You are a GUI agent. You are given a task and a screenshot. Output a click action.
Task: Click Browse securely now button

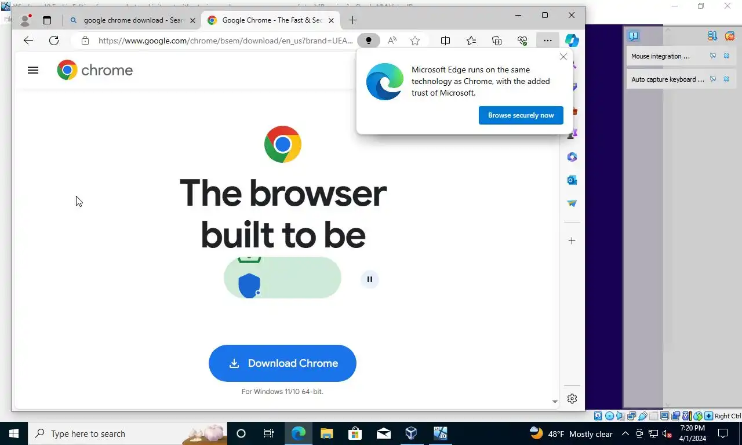(521, 115)
